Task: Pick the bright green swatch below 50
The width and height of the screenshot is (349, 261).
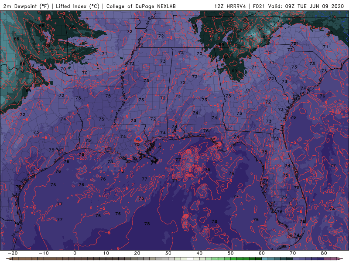Action: [234, 259]
